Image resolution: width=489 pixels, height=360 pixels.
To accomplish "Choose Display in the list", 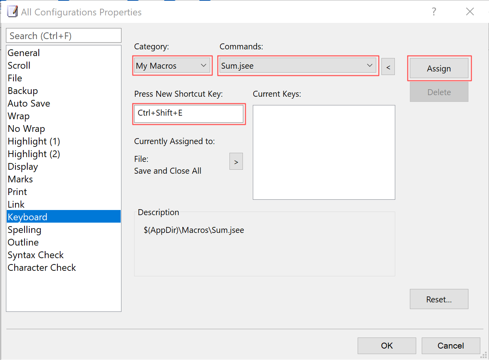I will tap(64, 167).
